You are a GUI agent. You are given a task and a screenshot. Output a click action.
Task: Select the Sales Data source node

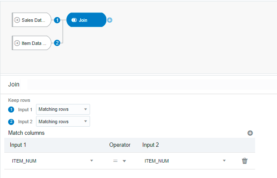(x=32, y=20)
